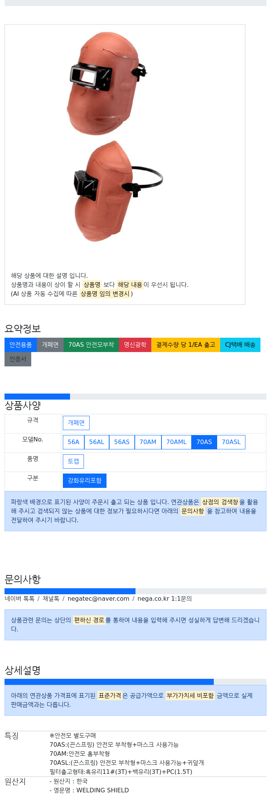Choose model 56A

(x=73, y=442)
